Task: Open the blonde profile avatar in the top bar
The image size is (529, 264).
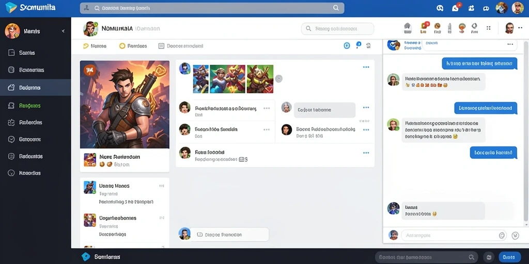Action: coord(518,8)
